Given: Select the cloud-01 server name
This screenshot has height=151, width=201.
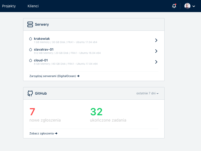Looking at the screenshot, I should [41, 60].
